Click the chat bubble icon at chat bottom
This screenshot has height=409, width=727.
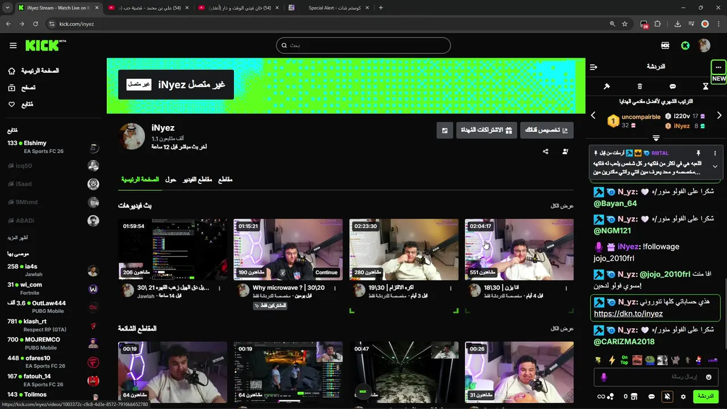[651, 397]
